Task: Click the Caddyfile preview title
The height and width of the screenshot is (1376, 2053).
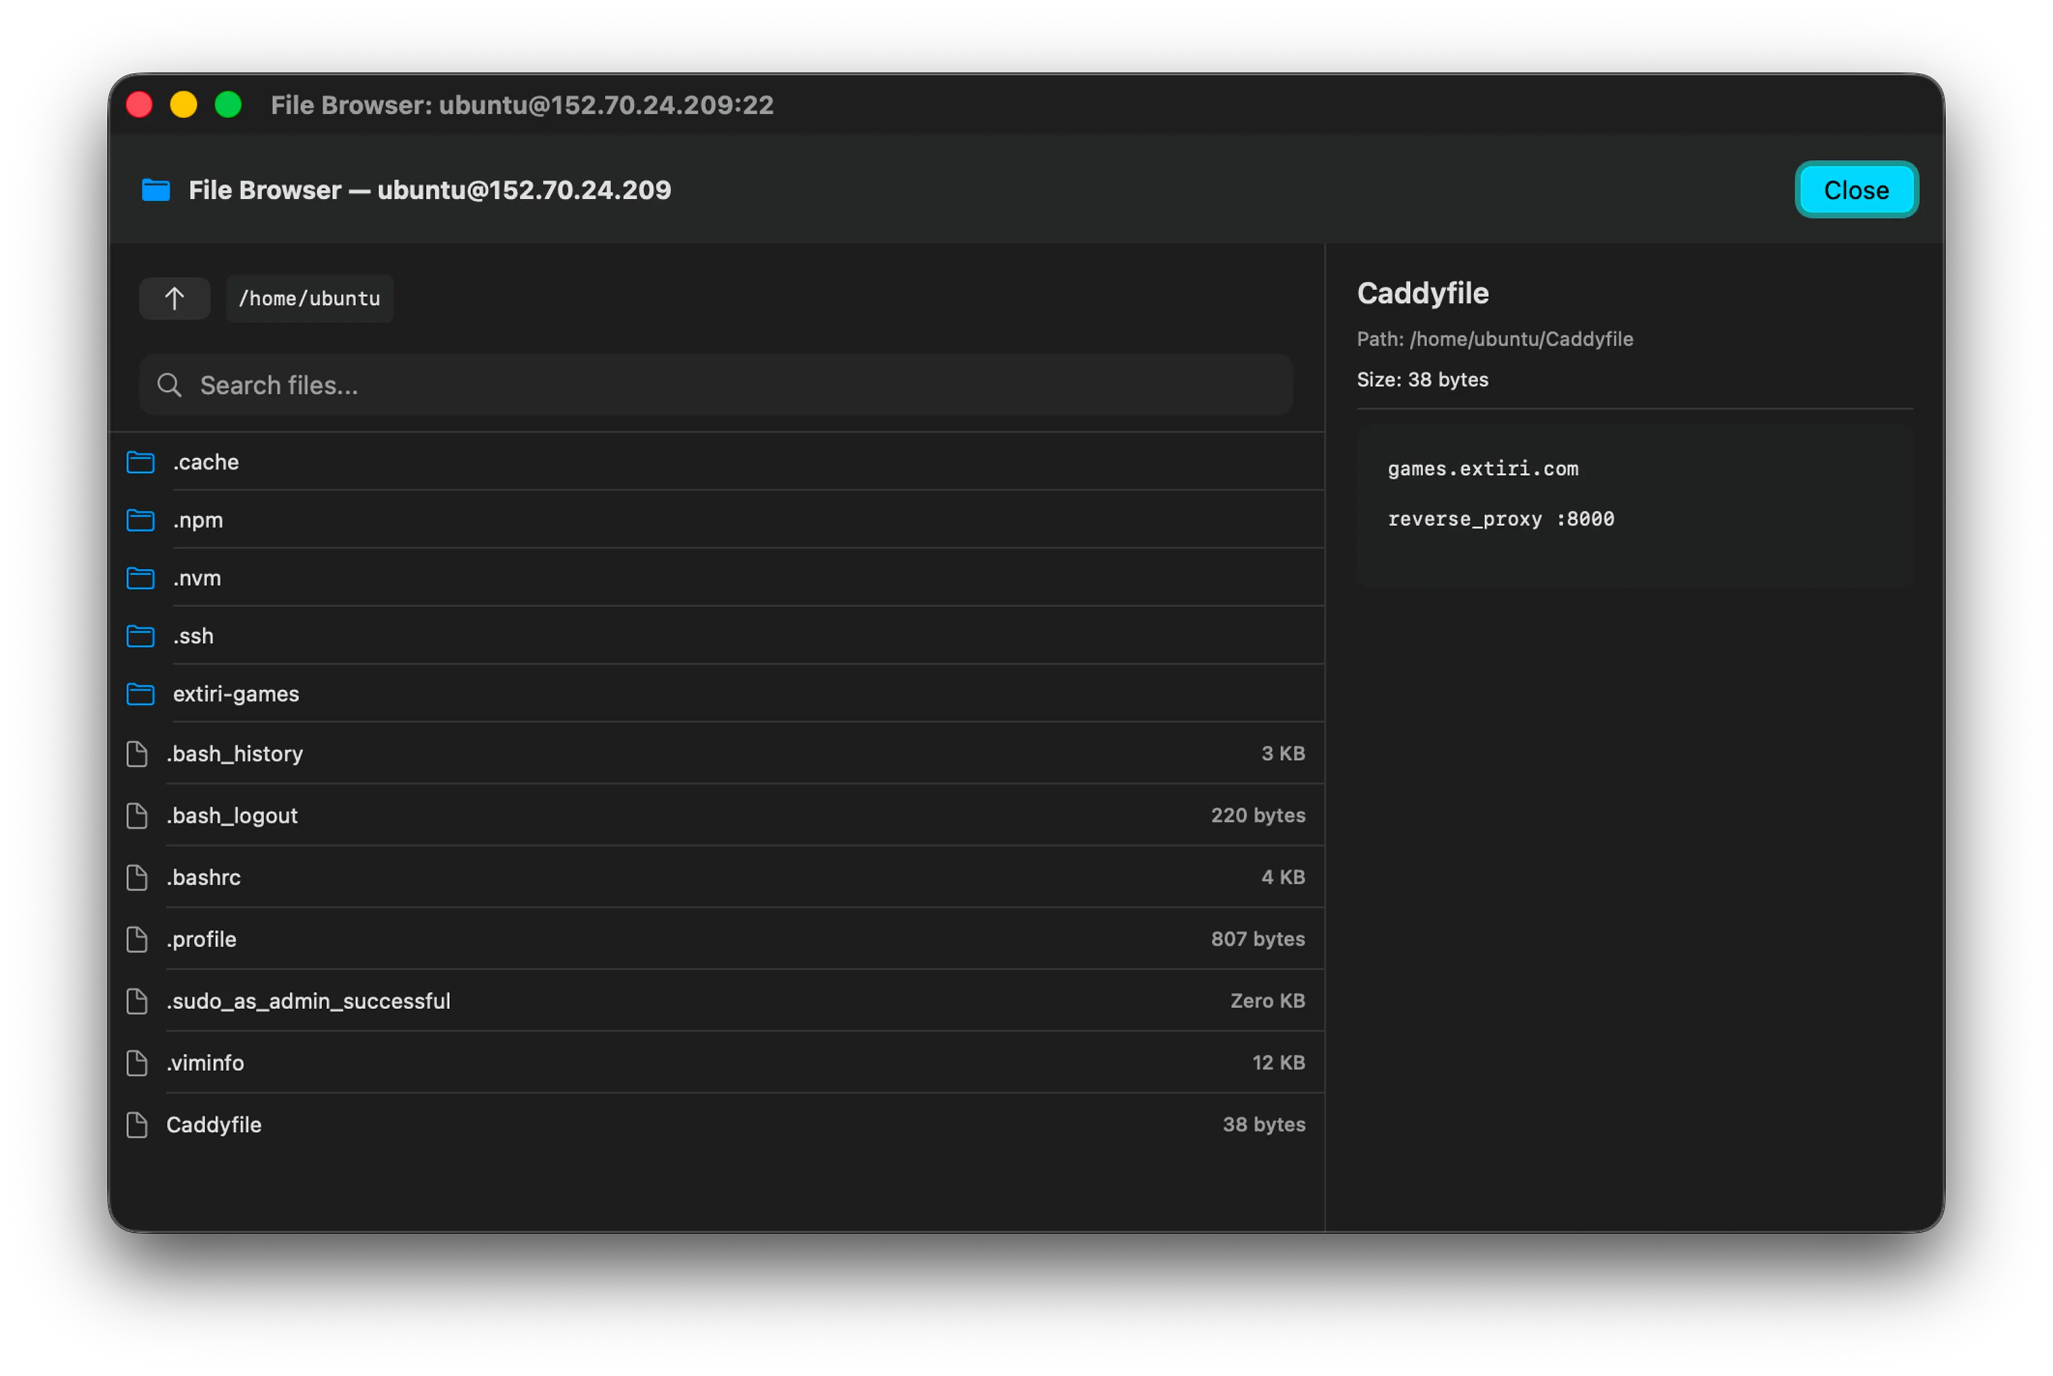Action: 1423,293
